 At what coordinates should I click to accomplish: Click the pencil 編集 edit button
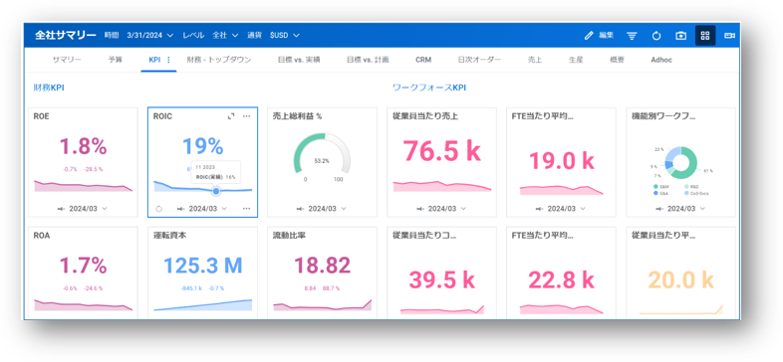click(599, 36)
